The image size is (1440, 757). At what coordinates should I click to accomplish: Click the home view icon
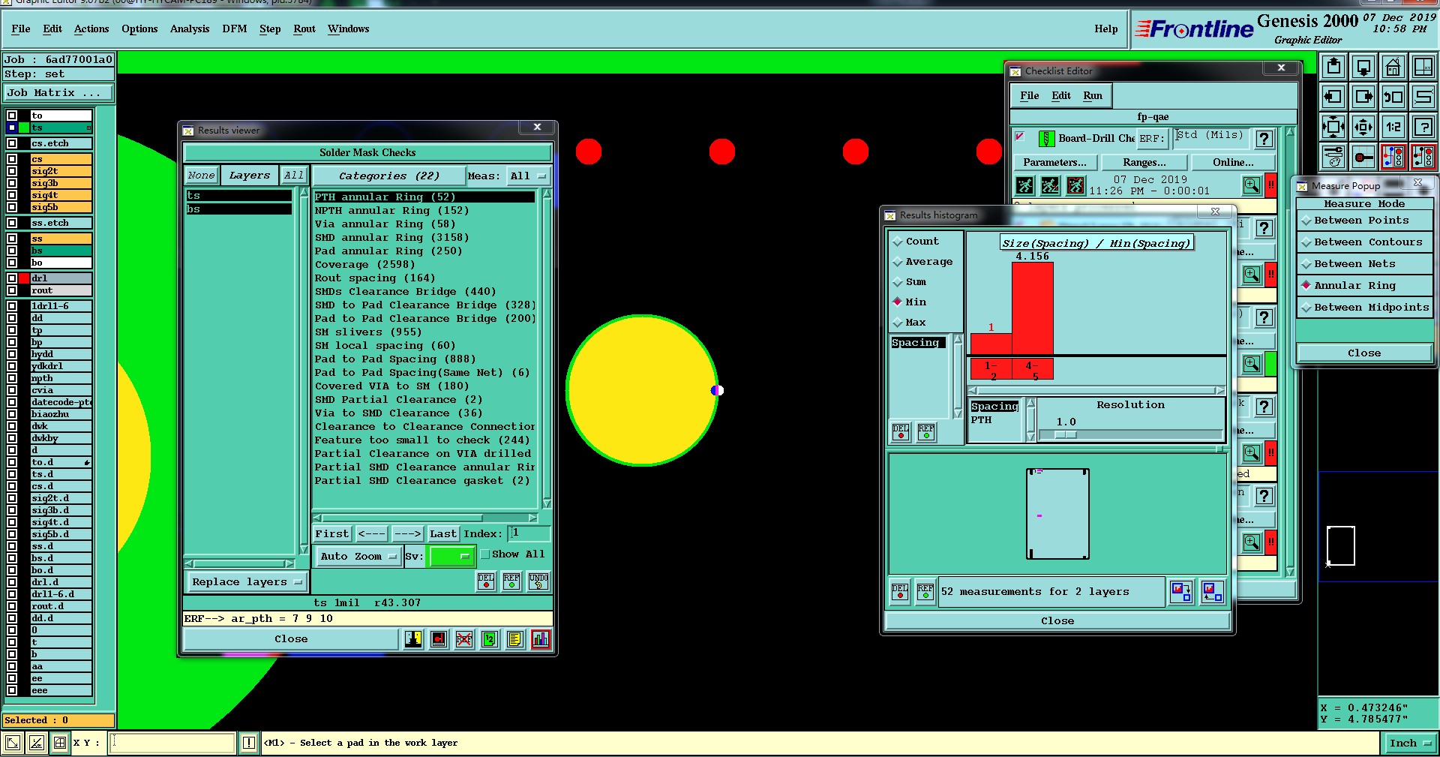click(1393, 68)
